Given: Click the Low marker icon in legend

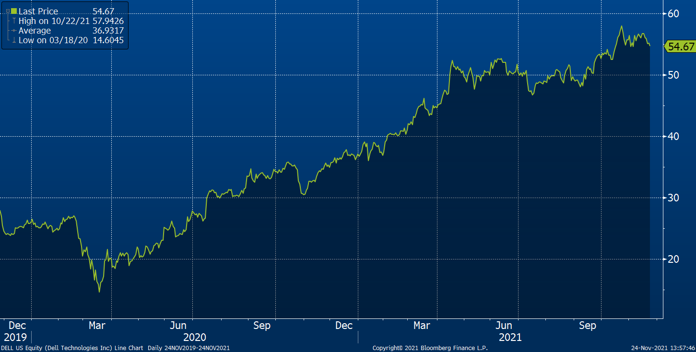Looking at the screenshot, I should tap(13, 40).
